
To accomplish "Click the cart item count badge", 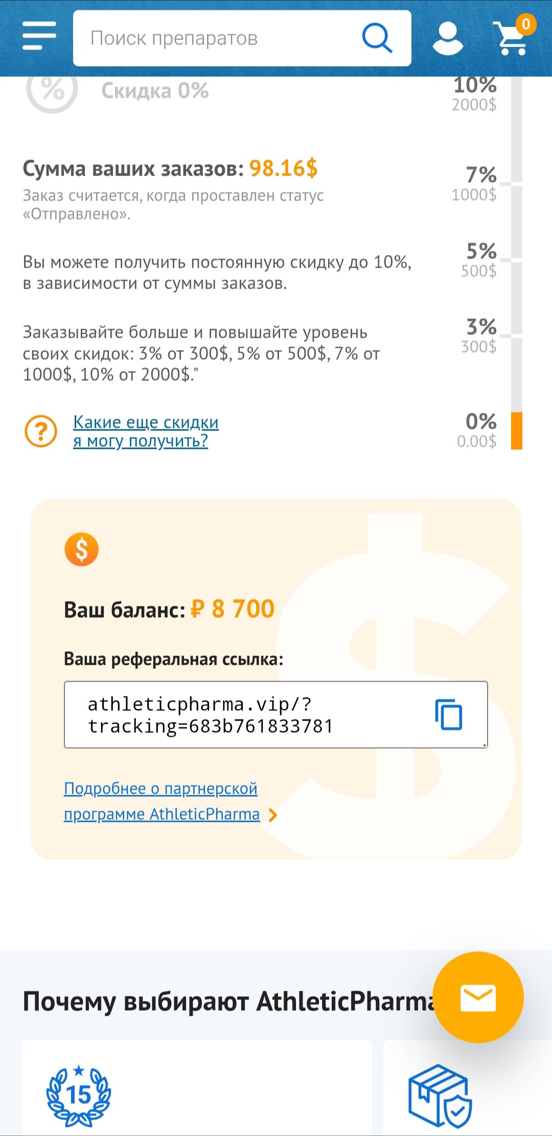I will (x=525, y=24).
